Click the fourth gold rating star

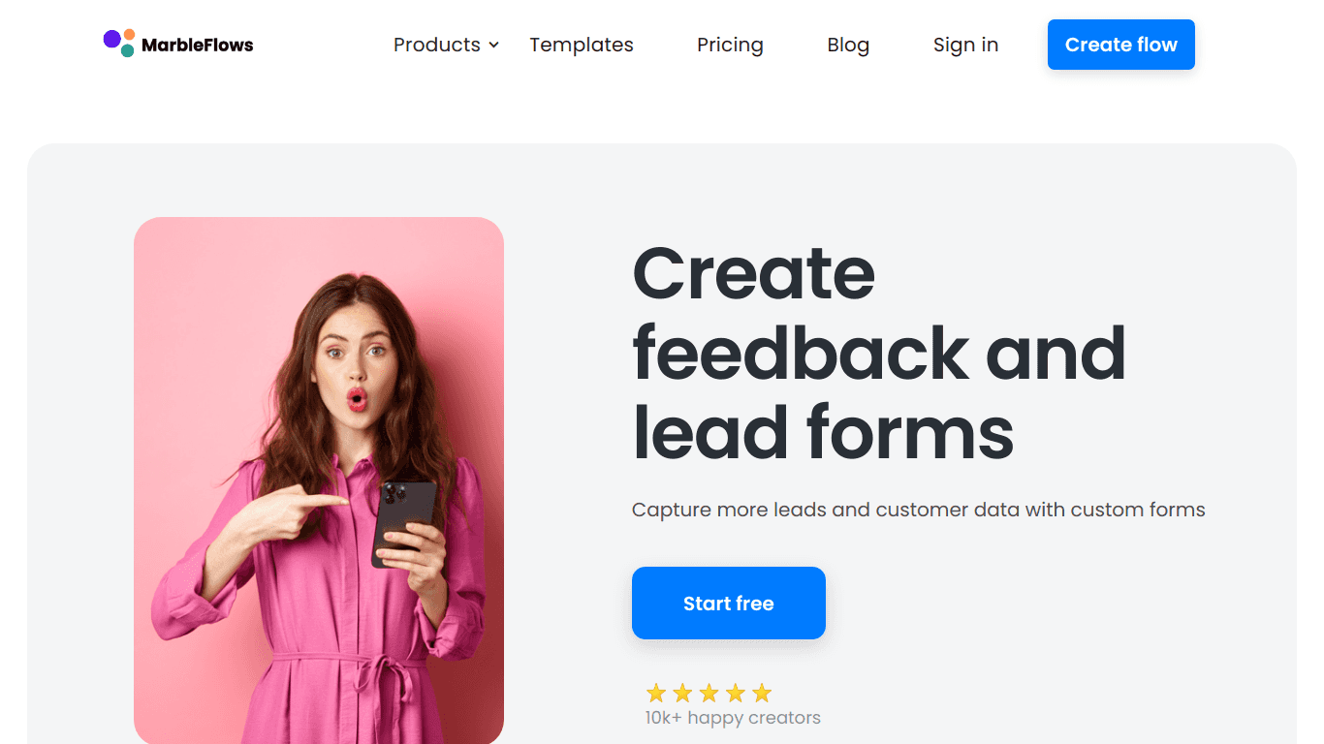[736, 693]
